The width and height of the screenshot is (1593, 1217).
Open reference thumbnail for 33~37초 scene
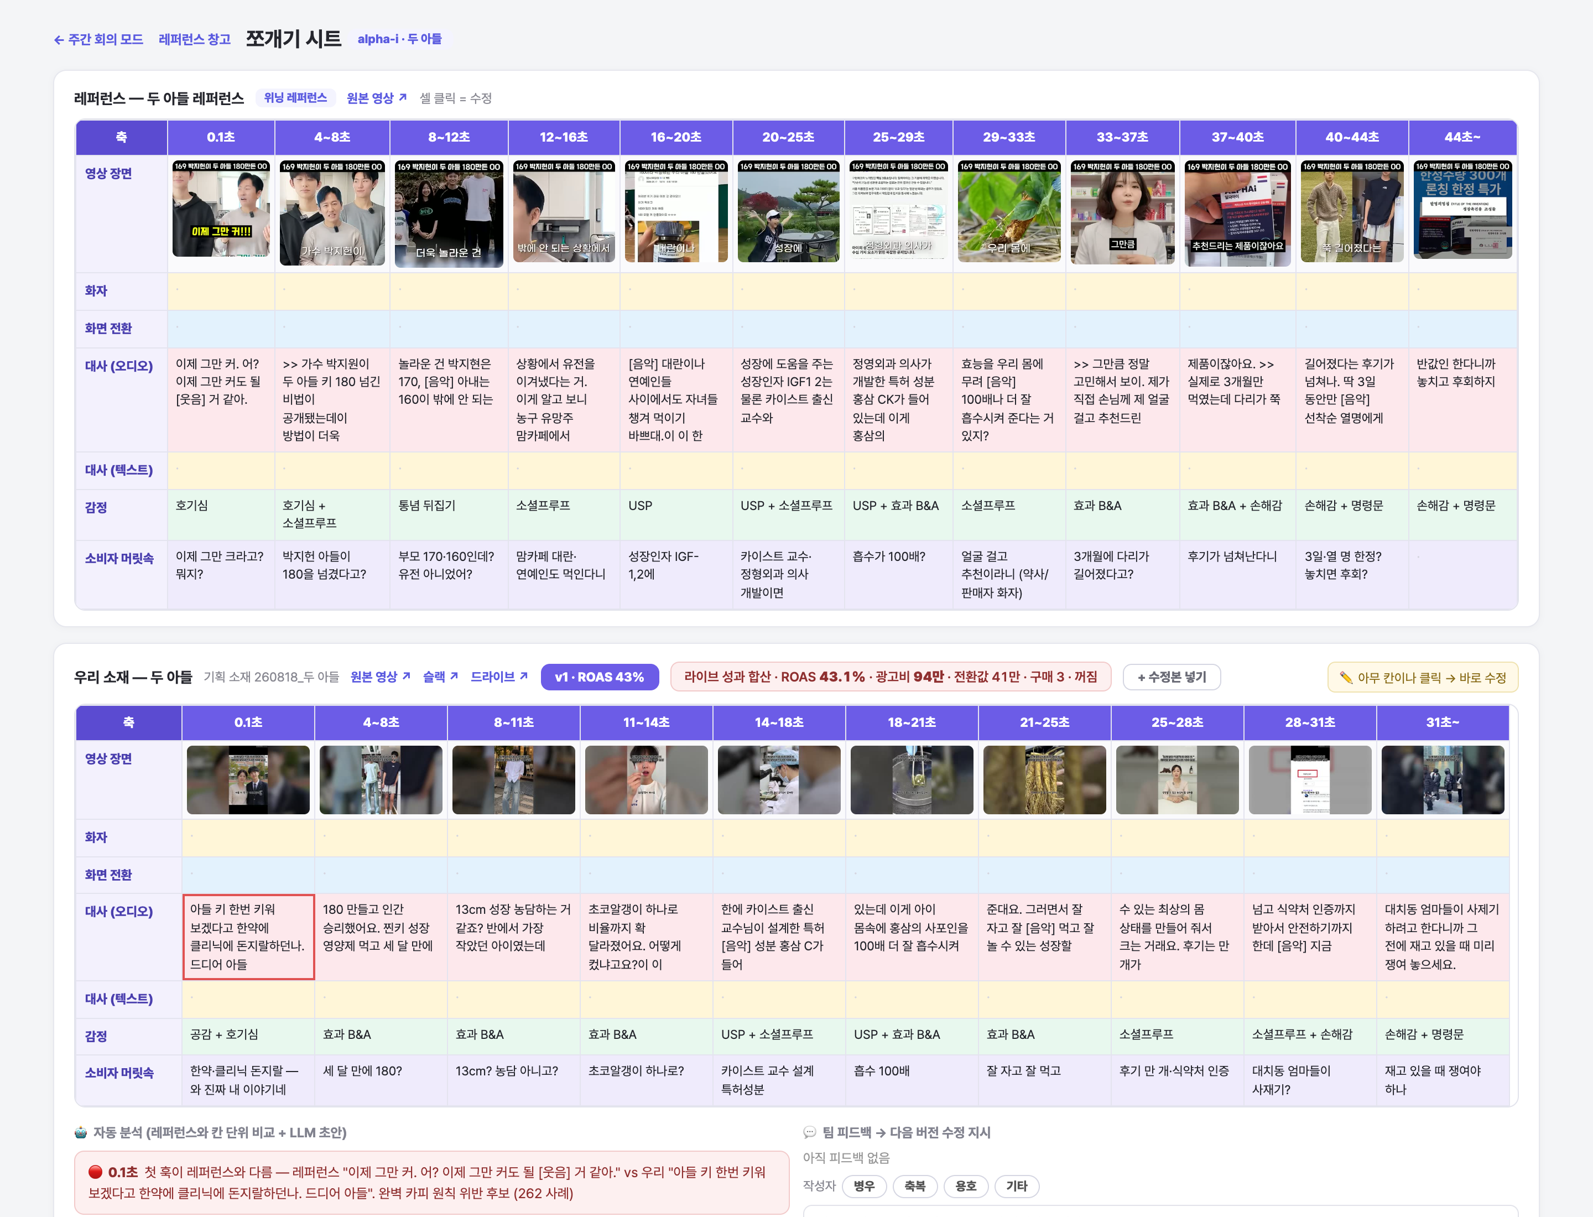coord(1123,212)
